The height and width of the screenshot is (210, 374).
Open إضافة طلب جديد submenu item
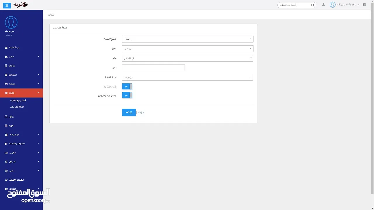pos(17,107)
